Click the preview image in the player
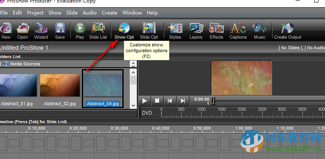 (x=241, y=78)
